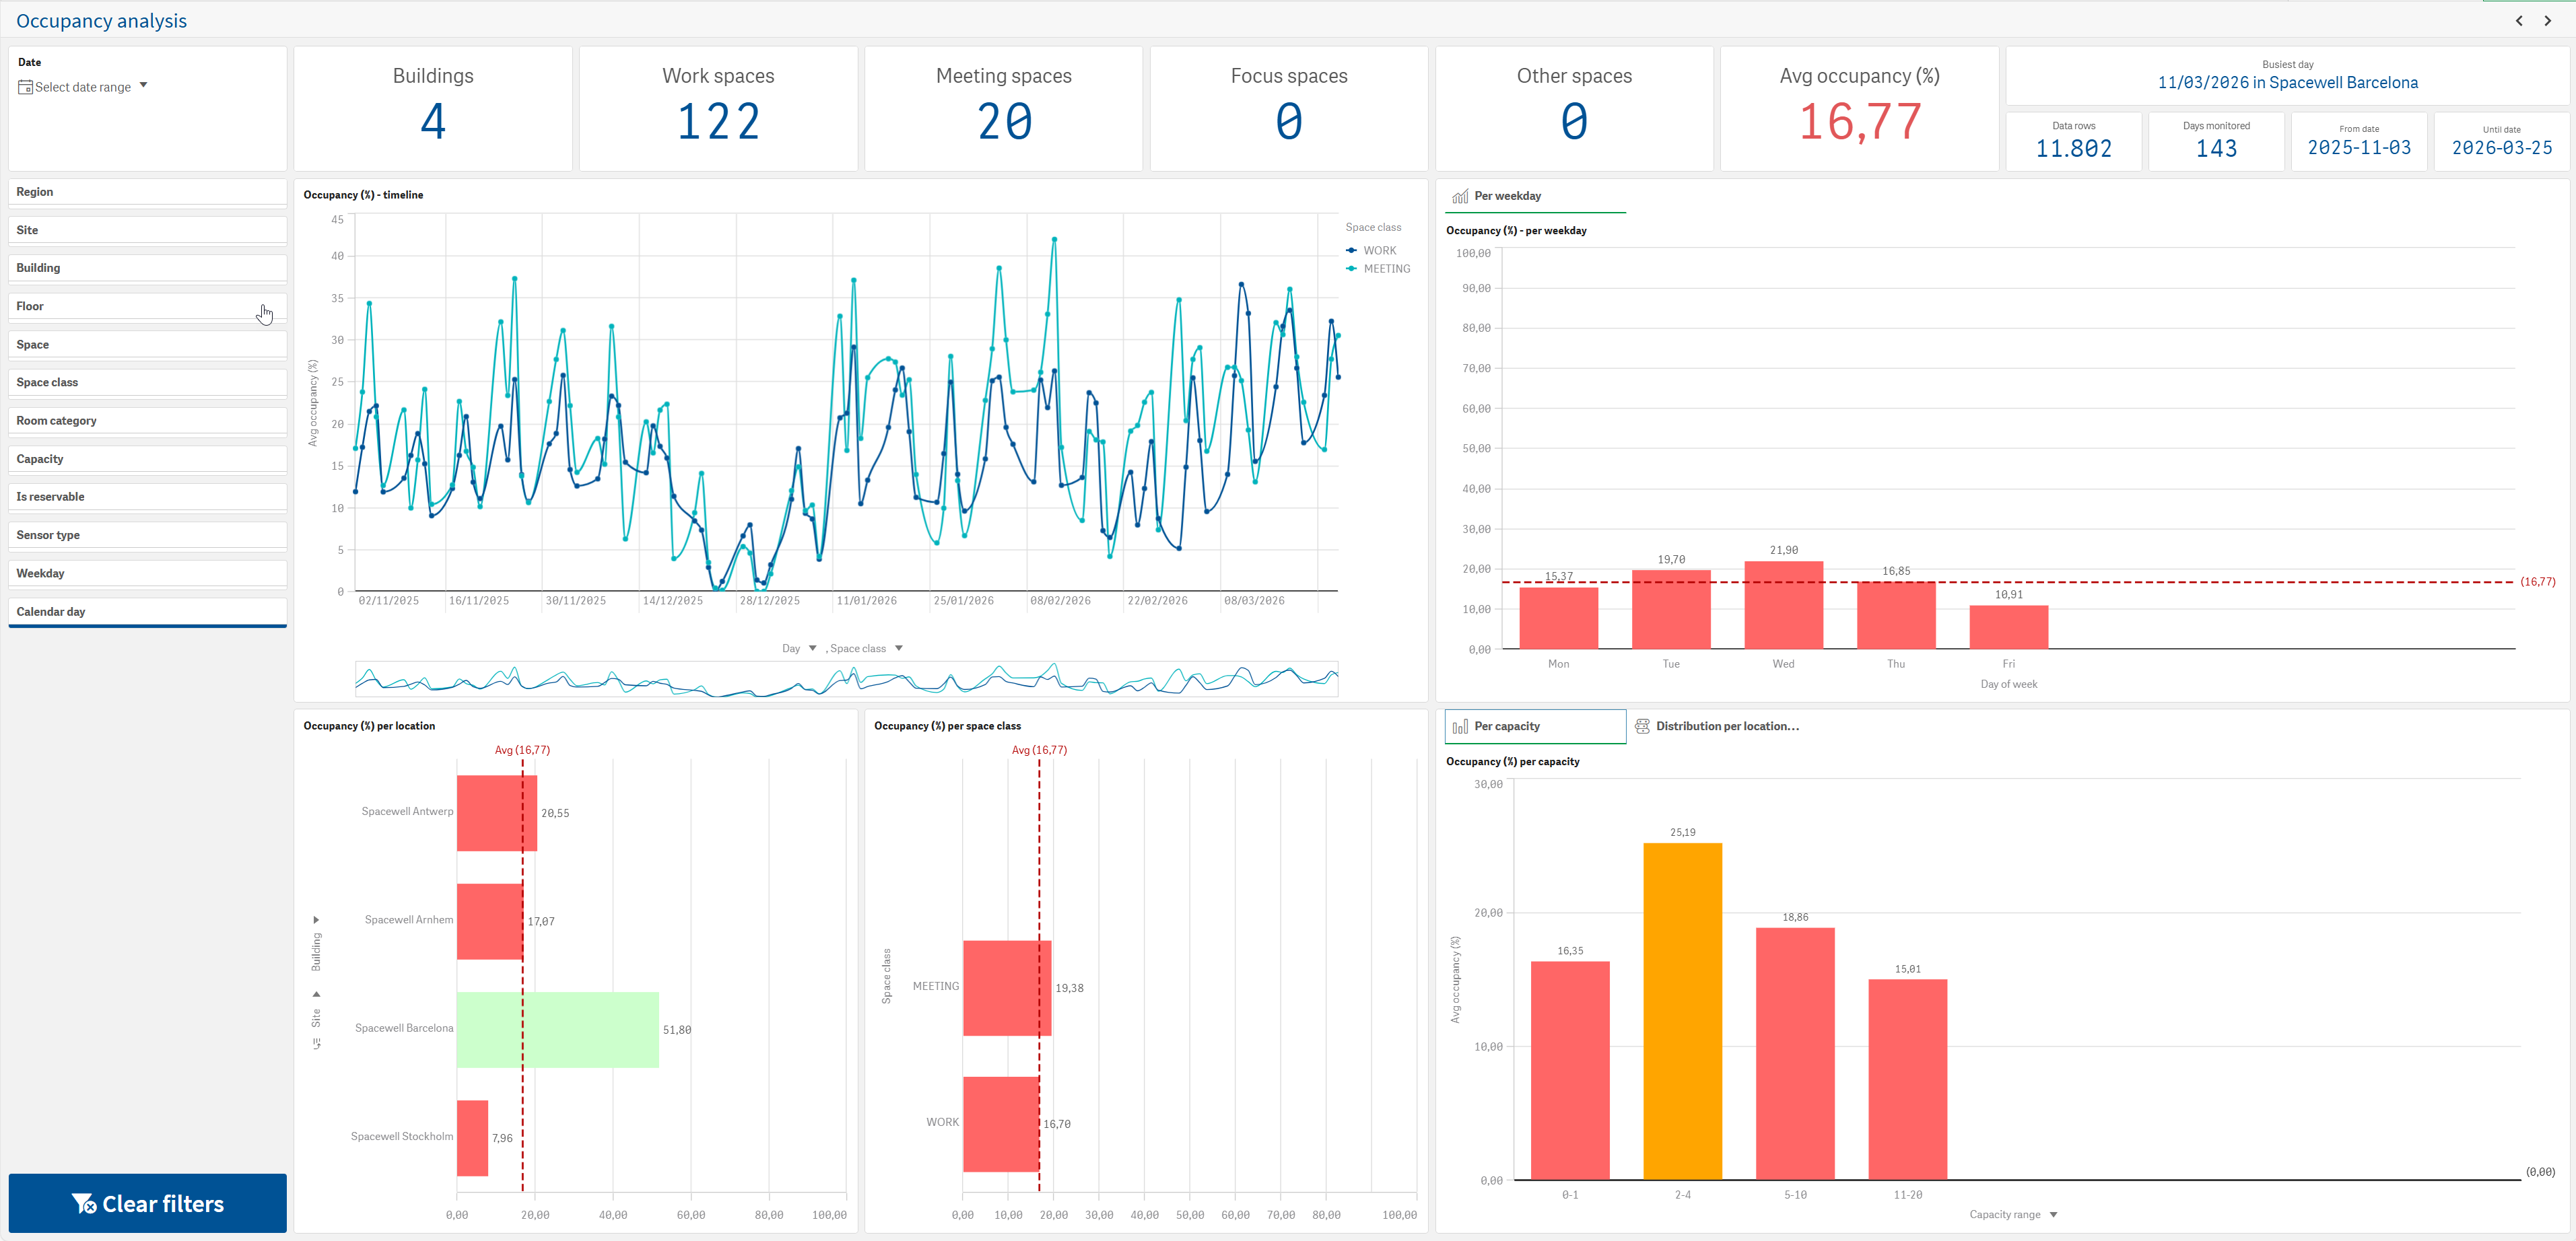Go to the next sheet arrow

[x=2548, y=21]
